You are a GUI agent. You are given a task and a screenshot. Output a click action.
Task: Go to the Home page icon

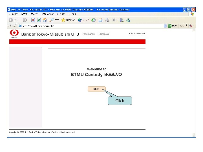(x=45, y=20)
